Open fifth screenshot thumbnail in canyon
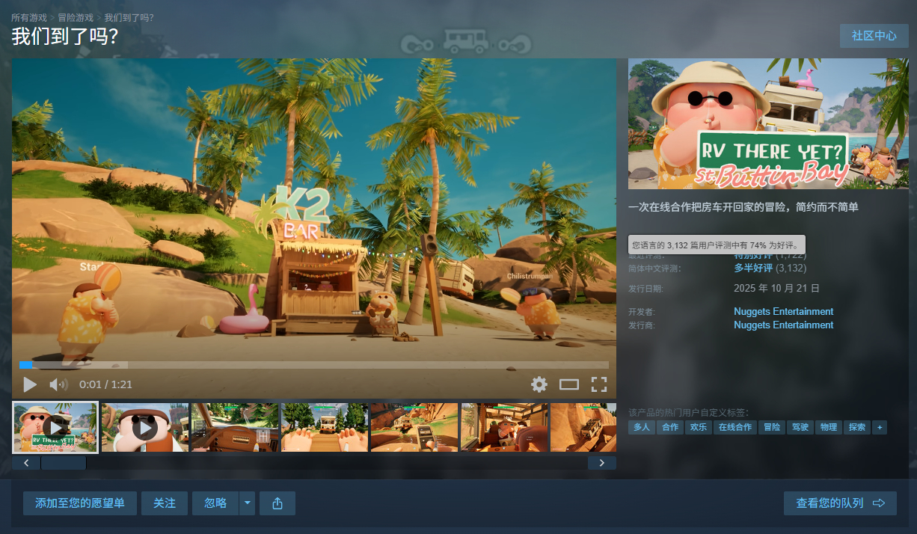The height and width of the screenshot is (534, 917). click(414, 427)
